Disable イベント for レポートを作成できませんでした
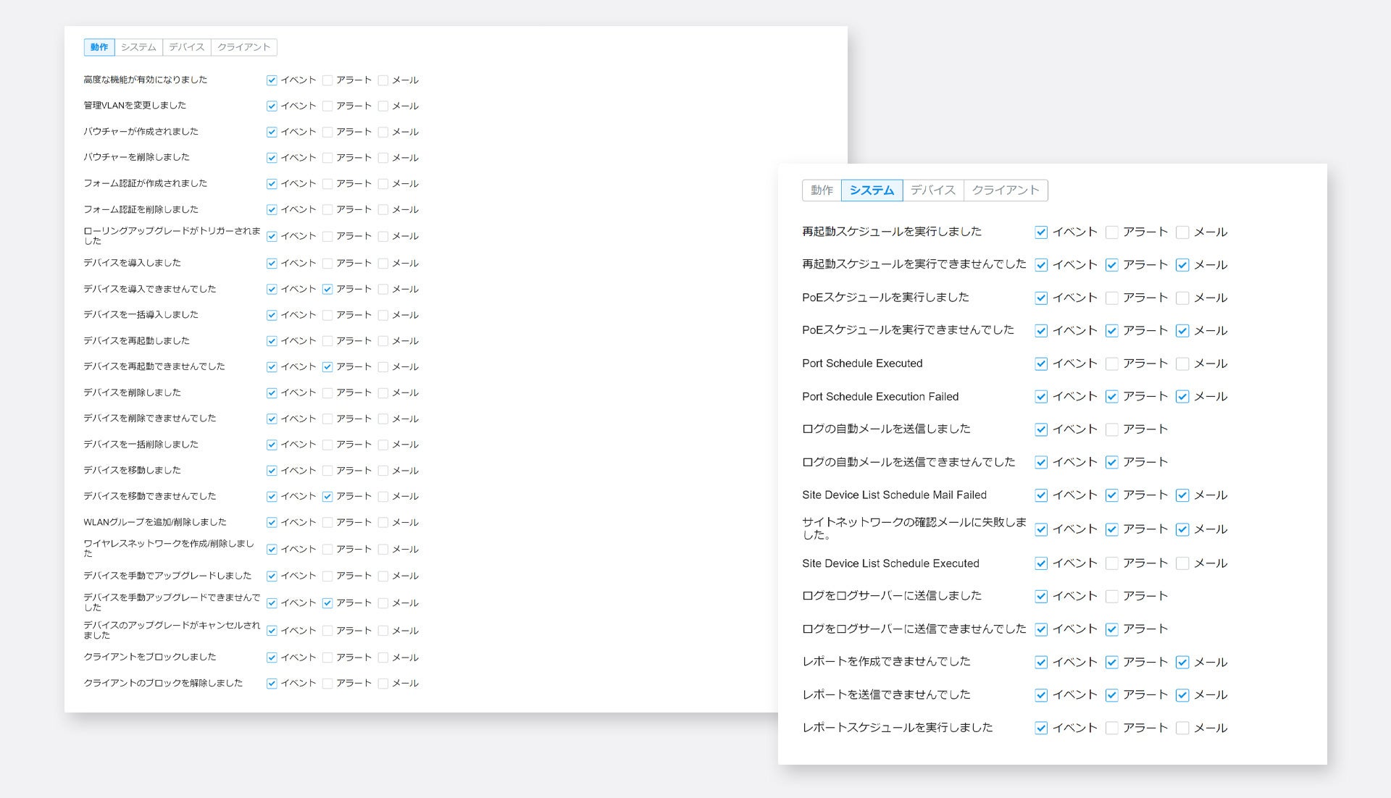The height and width of the screenshot is (798, 1391). click(1041, 663)
